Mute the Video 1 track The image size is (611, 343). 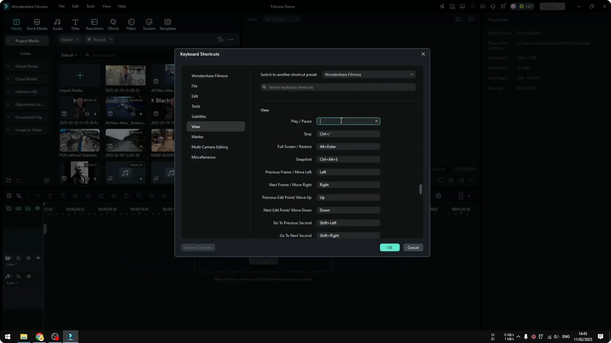tap(29, 258)
